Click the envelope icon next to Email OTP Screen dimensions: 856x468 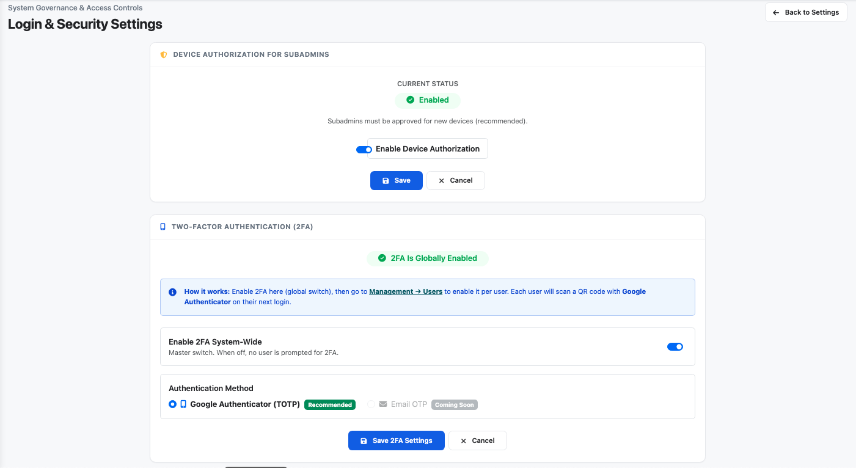[383, 404]
